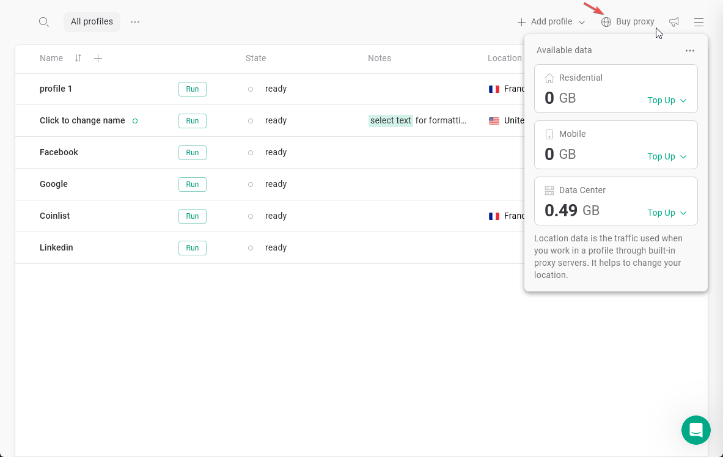
Task: Click the Name column header
Action: click(x=51, y=58)
